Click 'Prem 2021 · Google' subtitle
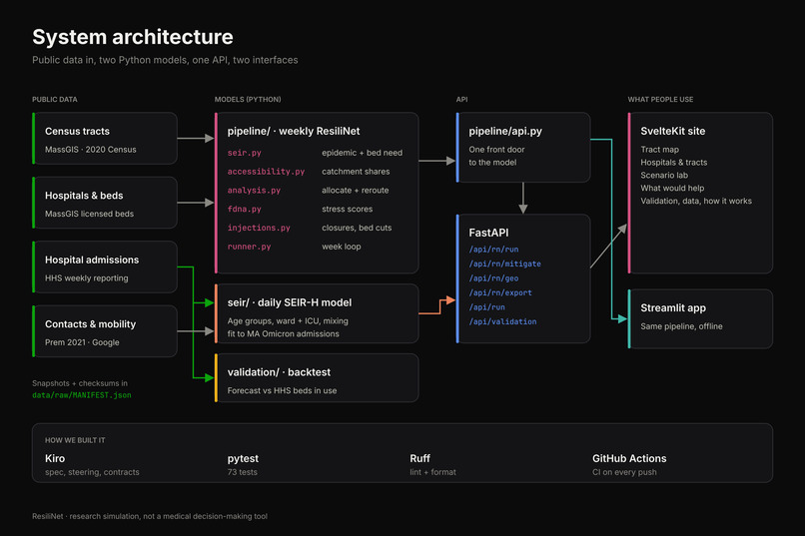 (x=82, y=342)
